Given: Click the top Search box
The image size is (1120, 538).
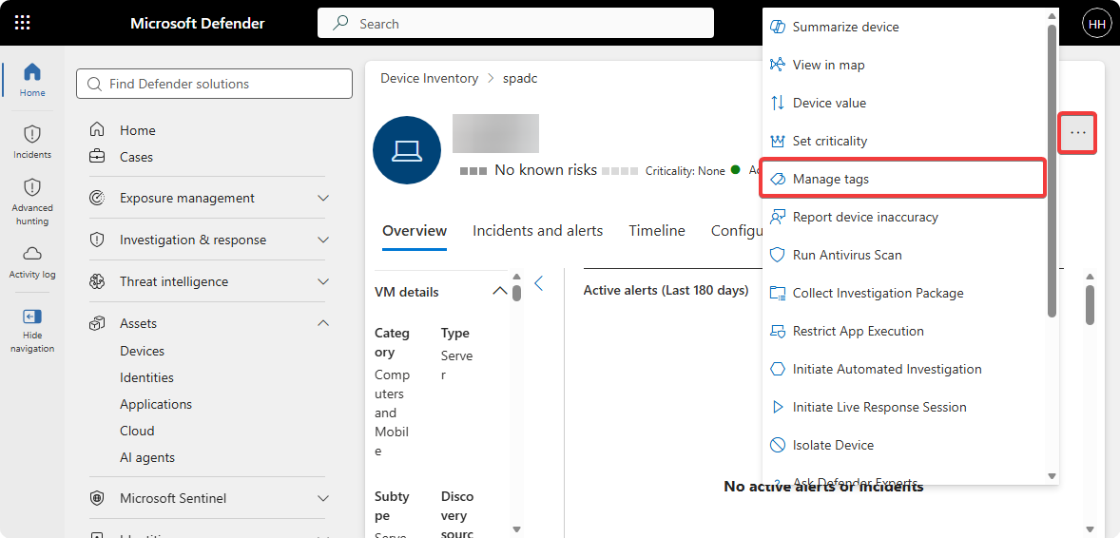Looking at the screenshot, I should (x=515, y=24).
